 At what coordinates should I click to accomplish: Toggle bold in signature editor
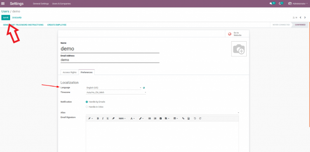click(98, 118)
